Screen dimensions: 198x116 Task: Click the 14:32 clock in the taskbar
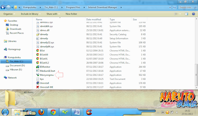tap(187, 111)
